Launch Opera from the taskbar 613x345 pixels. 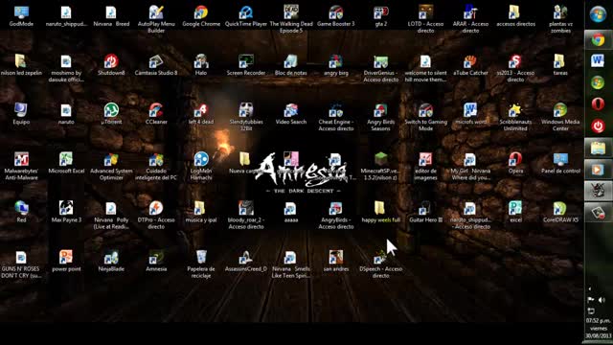(x=598, y=104)
